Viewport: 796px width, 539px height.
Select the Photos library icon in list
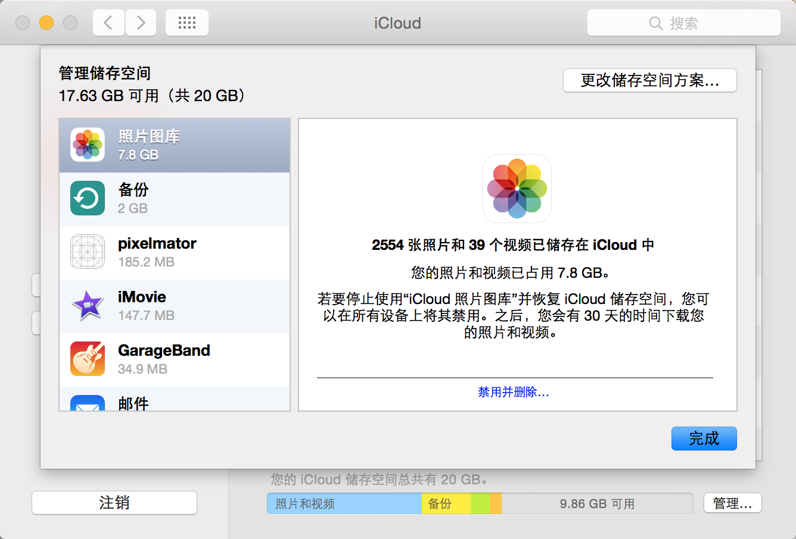88,145
